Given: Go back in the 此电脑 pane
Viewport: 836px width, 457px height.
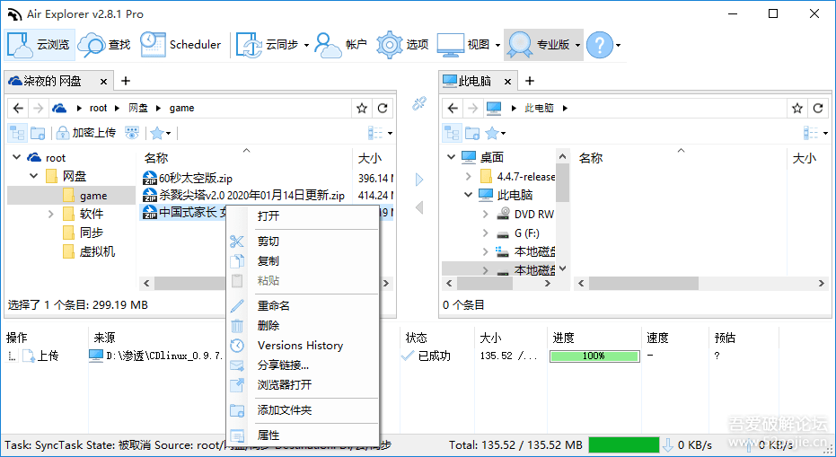Looking at the screenshot, I should 453,109.
